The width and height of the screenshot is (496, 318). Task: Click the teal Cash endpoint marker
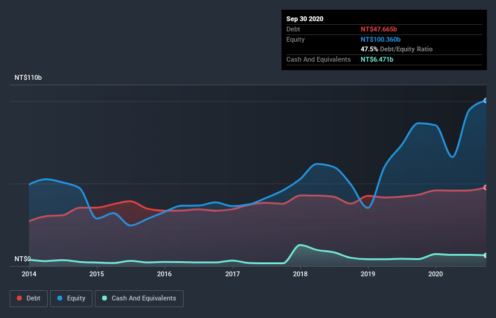click(x=486, y=255)
